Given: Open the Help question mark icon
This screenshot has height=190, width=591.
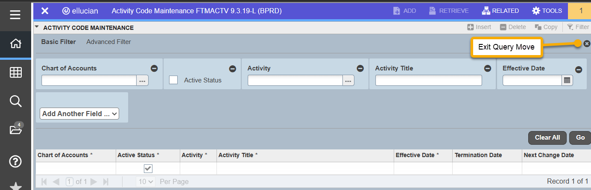Looking at the screenshot, I should coord(15,161).
